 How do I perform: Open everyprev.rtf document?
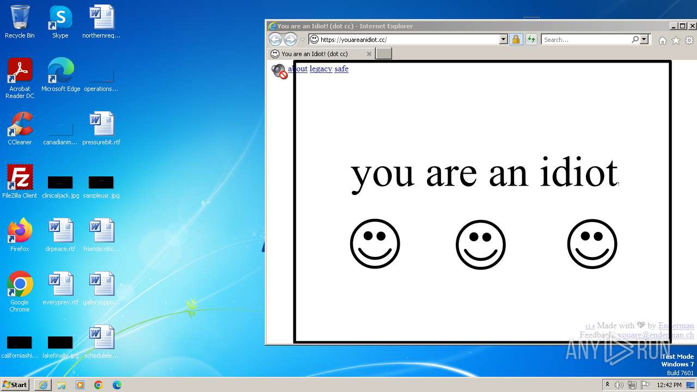(60, 289)
